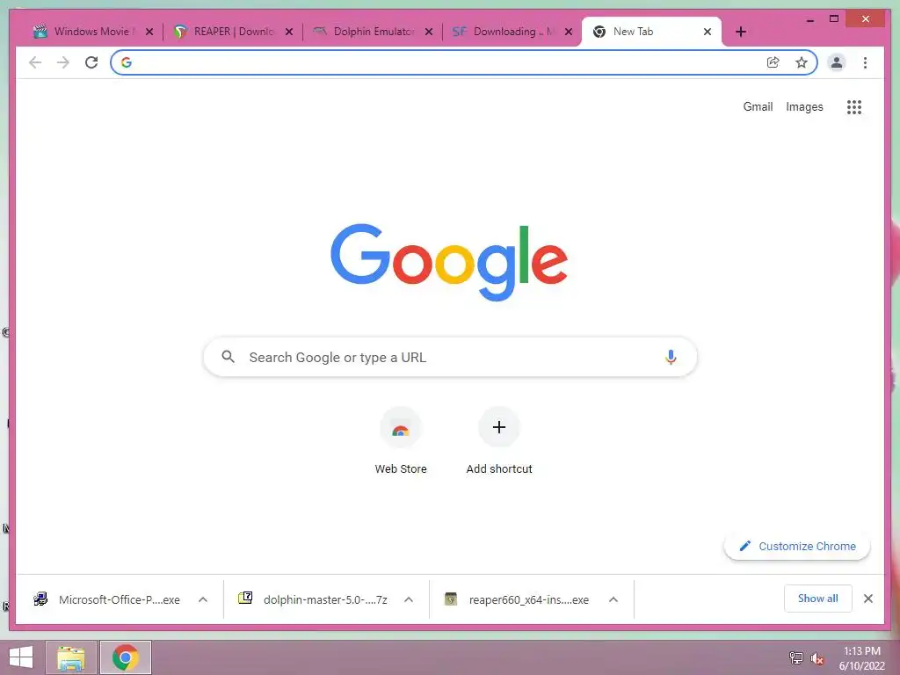Maximize the Chrome window
The height and width of the screenshot is (675, 900).
834,19
